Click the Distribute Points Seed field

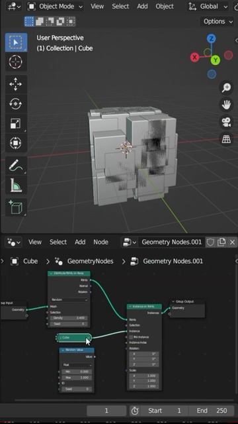[x=69, y=324]
